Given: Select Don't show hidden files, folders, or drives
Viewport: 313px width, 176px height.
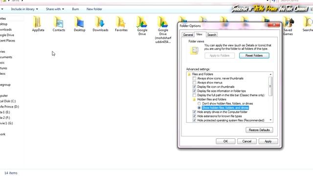Looking at the screenshot, I should (x=199, y=104).
